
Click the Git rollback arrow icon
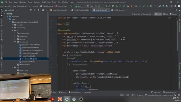[x=155, y=6]
